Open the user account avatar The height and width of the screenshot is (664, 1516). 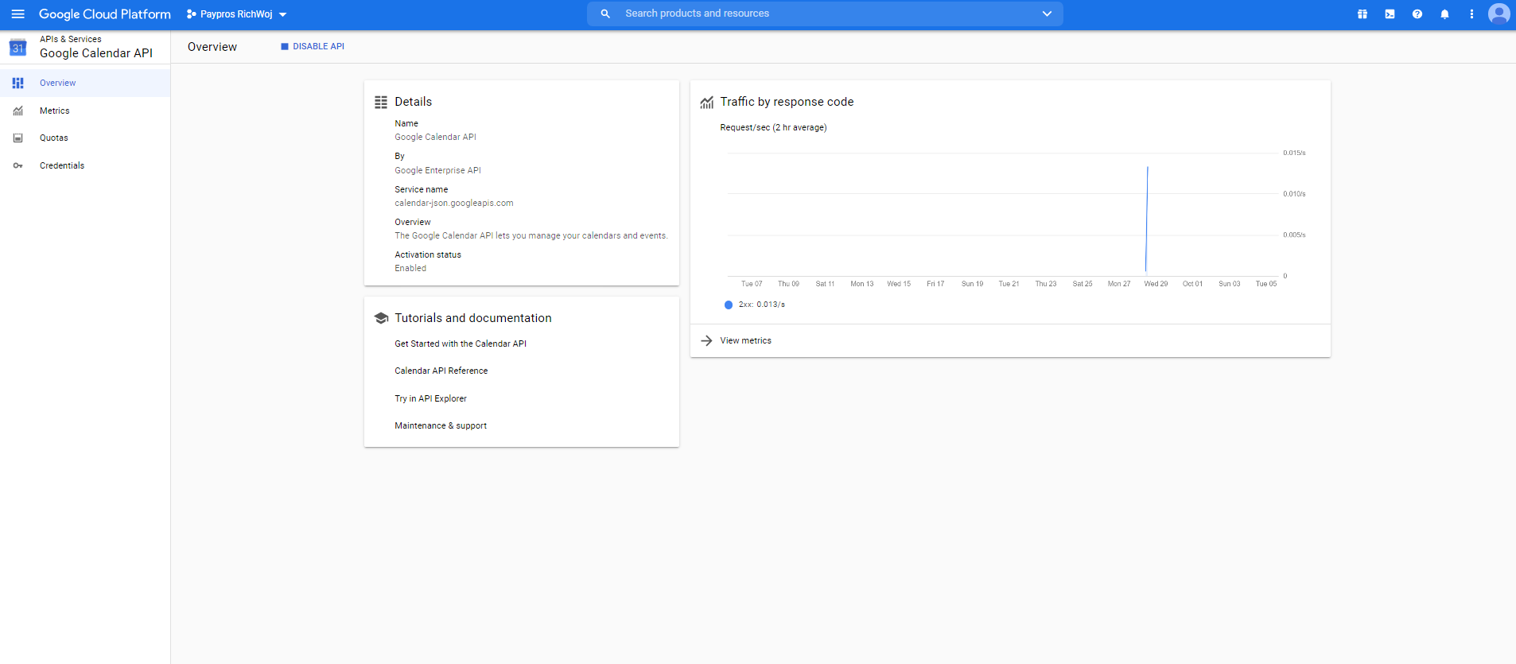click(1499, 14)
